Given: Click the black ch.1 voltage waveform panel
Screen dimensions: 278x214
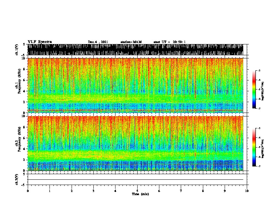Looking at the screenshot, I should 135,50.
